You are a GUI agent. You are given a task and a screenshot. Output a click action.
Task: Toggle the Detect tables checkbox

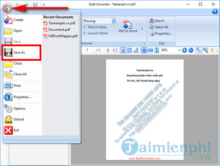84,27
